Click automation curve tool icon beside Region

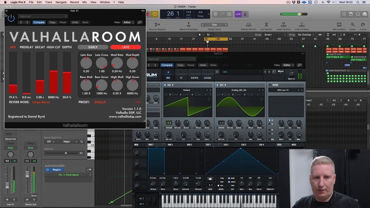tap(89, 169)
